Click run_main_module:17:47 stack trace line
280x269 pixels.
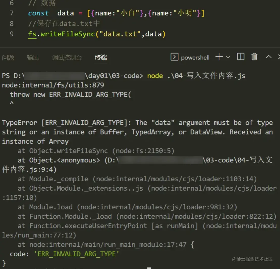tap(106, 244)
